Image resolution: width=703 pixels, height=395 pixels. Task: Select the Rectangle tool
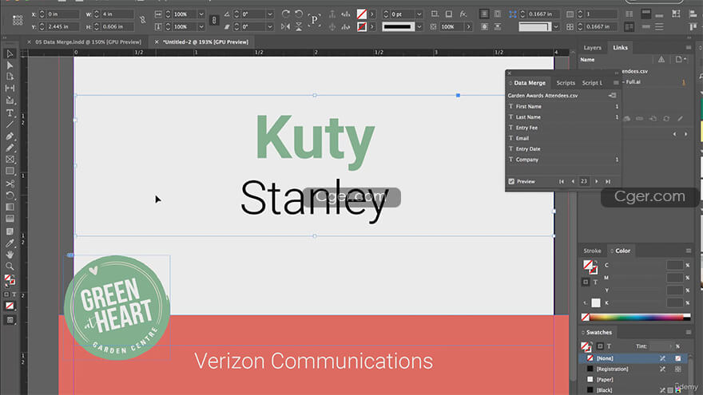(x=10, y=172)
